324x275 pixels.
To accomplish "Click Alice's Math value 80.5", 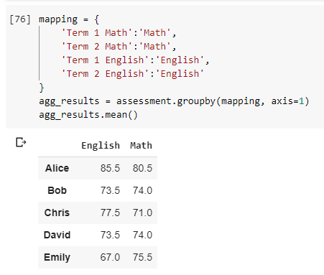I will point(142,168).
